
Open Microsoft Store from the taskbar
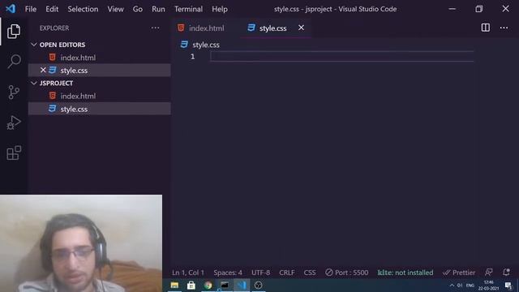[191, 285]
